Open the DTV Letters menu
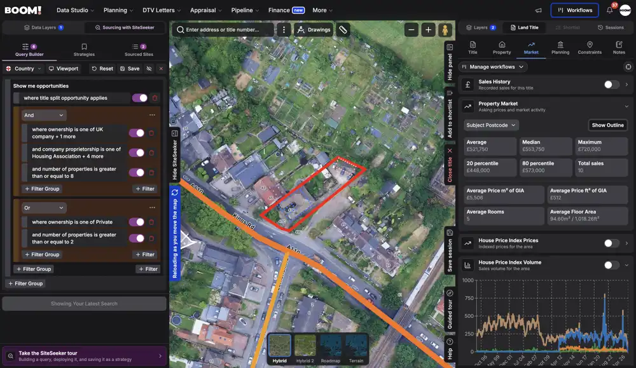This screenshot has width=636, height=368. click(162, 10)
